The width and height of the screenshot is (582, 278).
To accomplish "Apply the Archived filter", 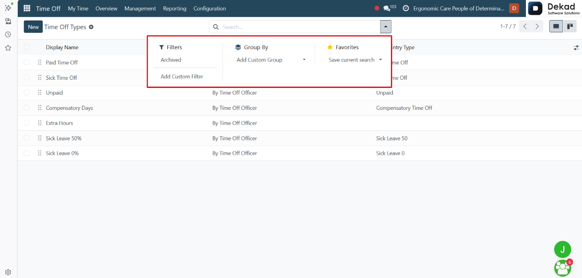I will coord(171,60).
